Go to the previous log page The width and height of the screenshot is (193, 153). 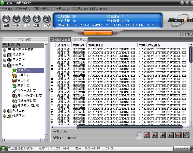click(x=163, y=135)
